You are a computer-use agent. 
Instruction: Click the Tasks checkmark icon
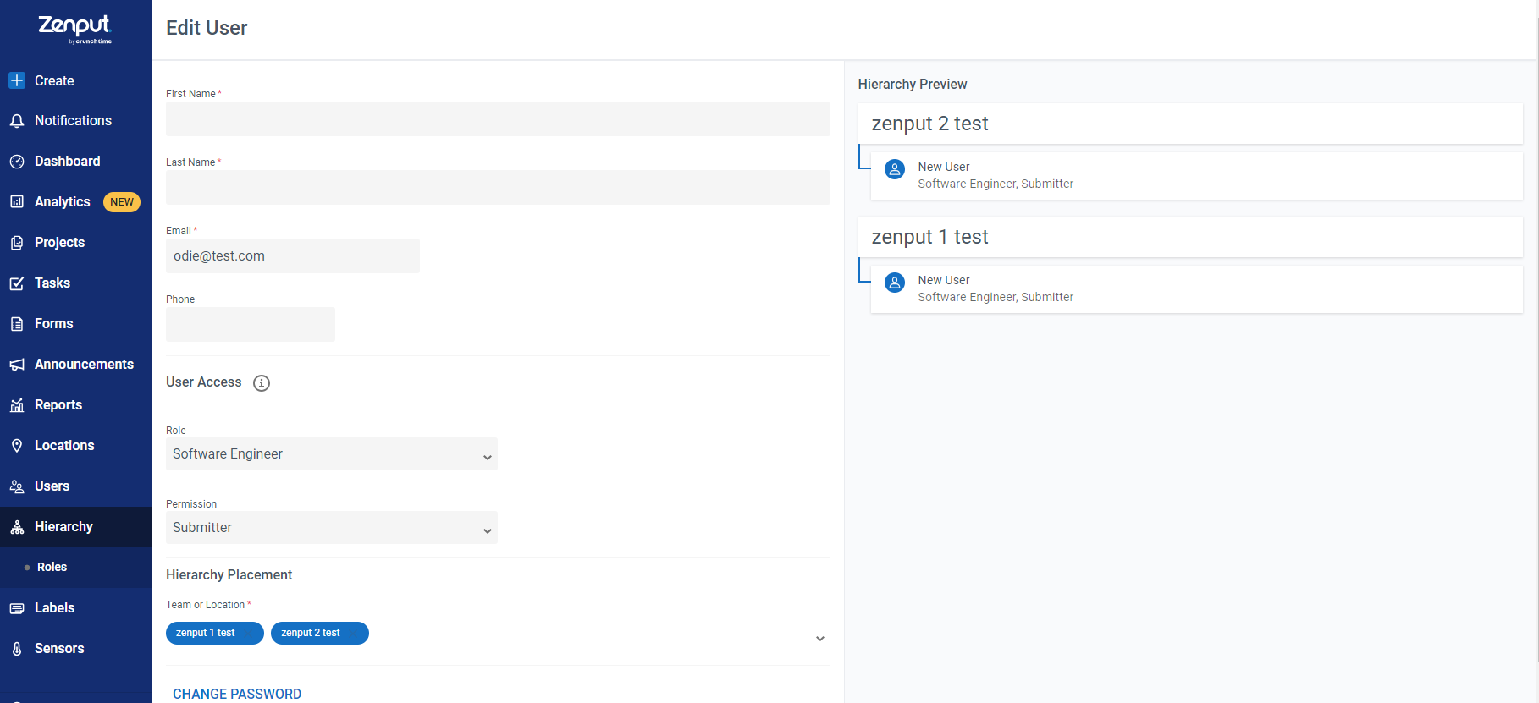click(17, 283)
